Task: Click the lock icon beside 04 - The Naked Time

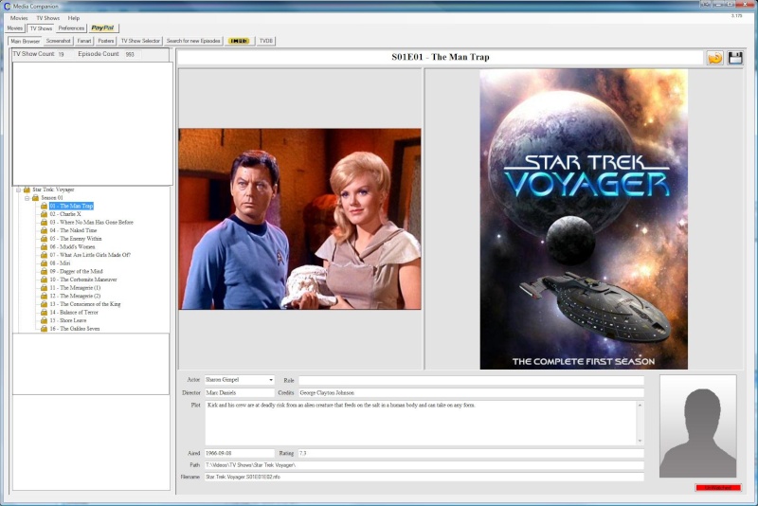Action: pyautogui.click(x=44, y=230)
